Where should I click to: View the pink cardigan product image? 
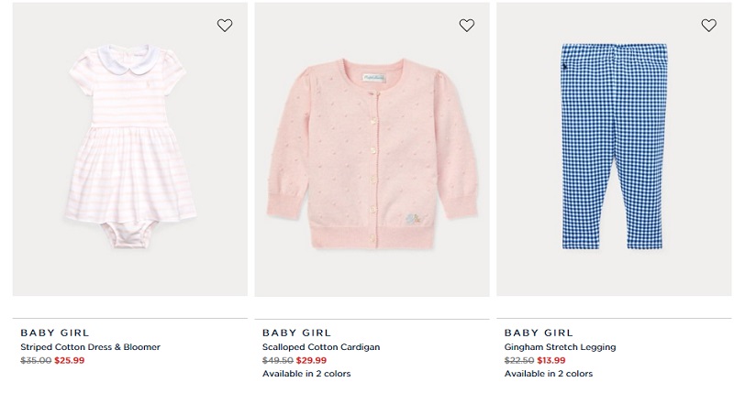tap(373, 149)
